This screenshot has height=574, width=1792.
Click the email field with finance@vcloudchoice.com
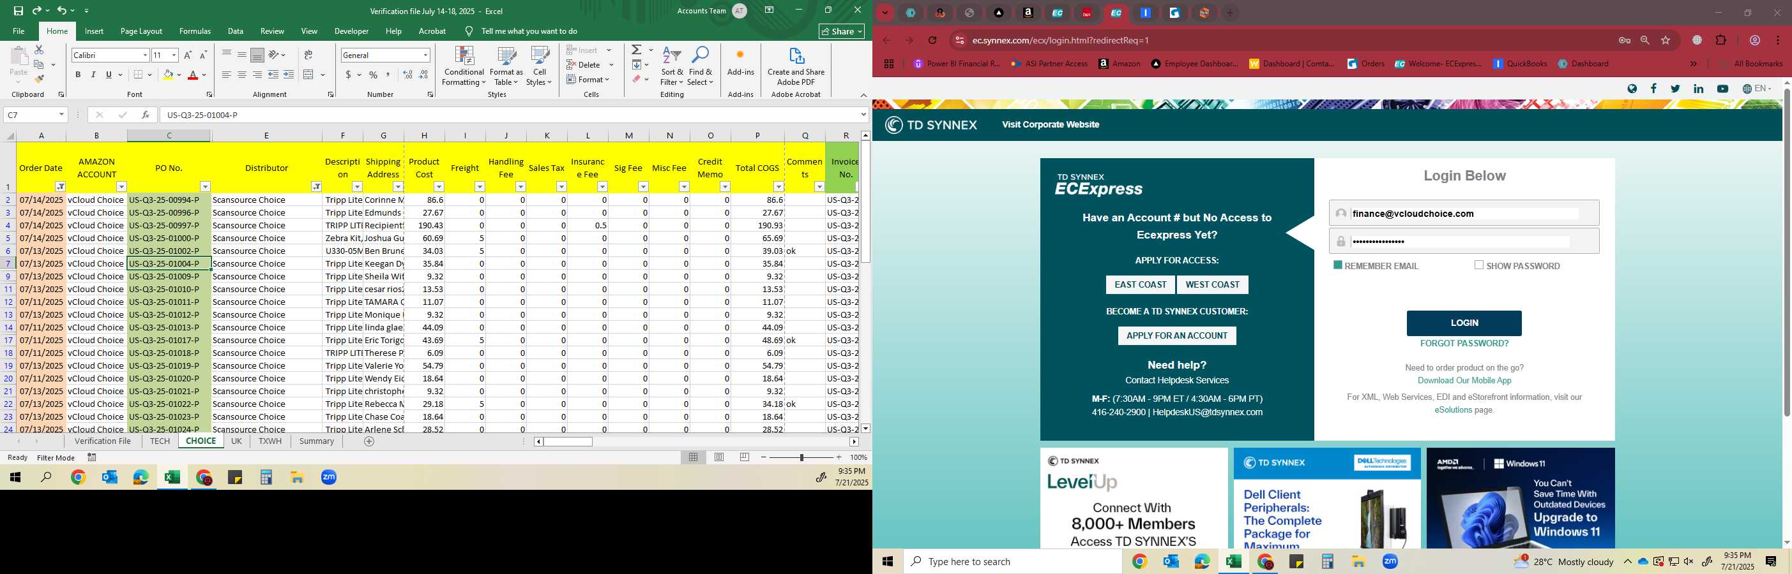click(1464, 214)
